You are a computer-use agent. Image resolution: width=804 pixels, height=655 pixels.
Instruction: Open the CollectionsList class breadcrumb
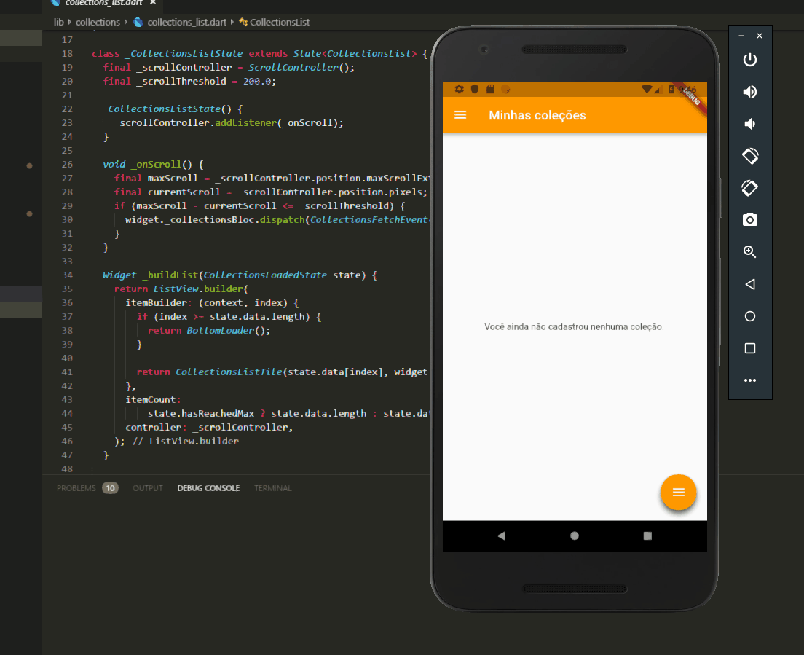(280, 22)
